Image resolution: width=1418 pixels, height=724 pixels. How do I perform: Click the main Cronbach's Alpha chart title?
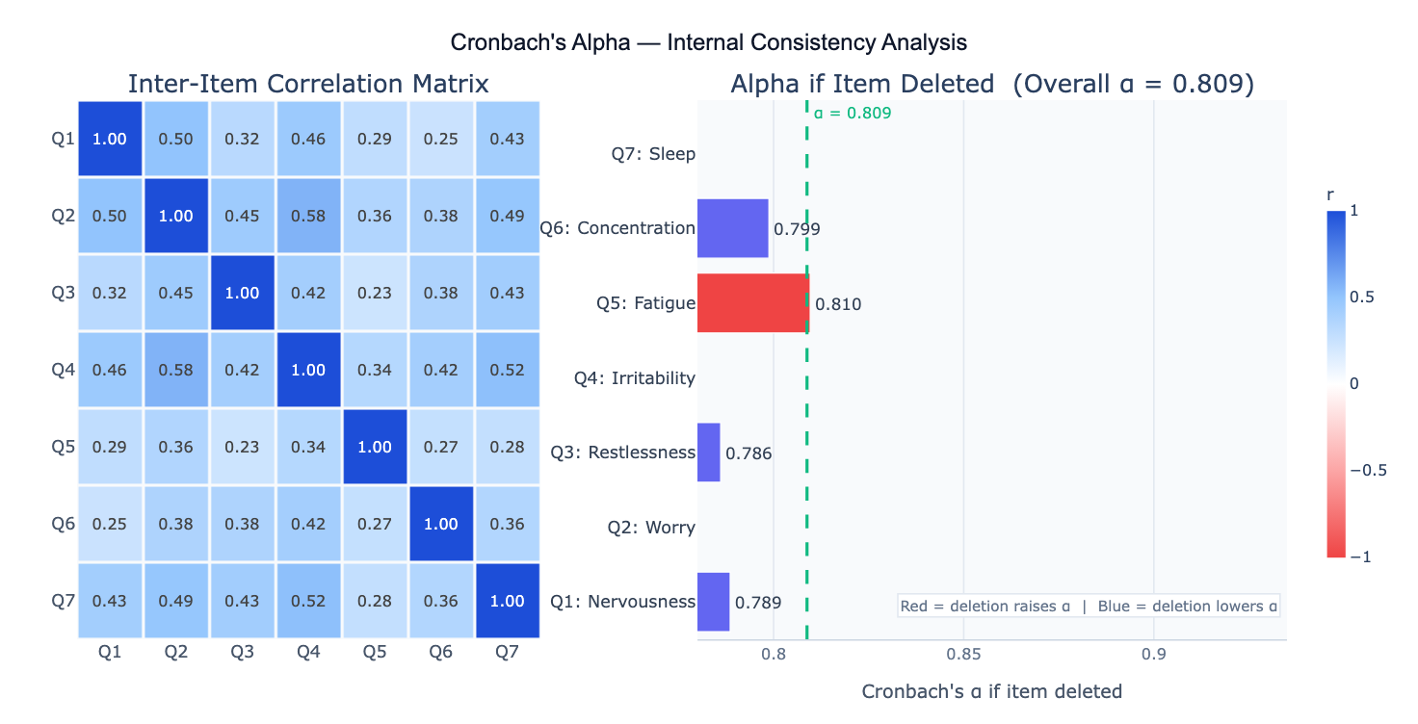(709, 42)
